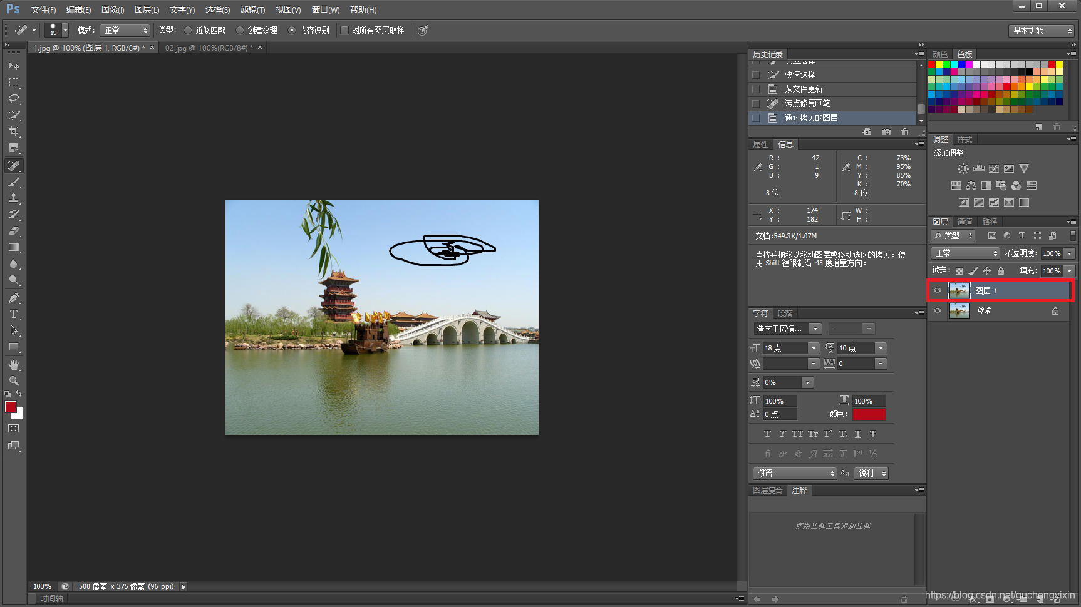Image resolution: width=1081 pixels, height=607 pixels.
Task: Select the Hand tool
Action: point(14,365)
